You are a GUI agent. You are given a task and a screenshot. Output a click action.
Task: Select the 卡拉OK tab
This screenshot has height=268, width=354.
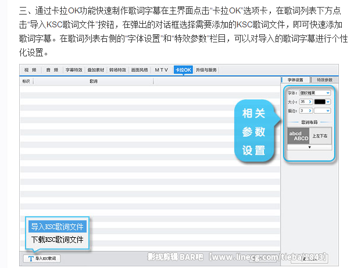click(x=183, y=69)
